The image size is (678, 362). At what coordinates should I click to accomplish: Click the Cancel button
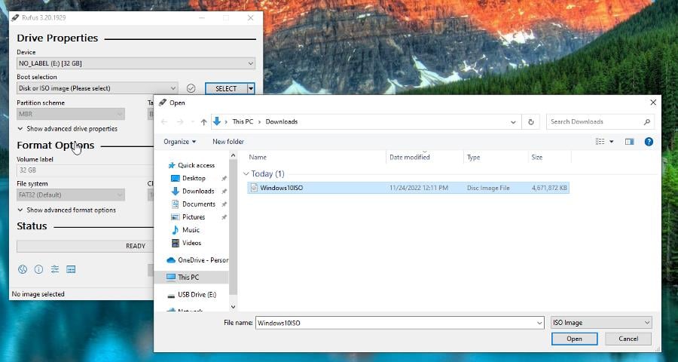click(628, 339)
